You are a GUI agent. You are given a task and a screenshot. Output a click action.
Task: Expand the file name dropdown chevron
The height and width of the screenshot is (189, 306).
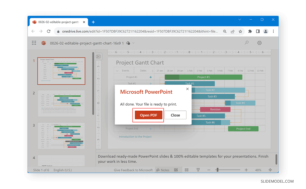coord(133,43)
